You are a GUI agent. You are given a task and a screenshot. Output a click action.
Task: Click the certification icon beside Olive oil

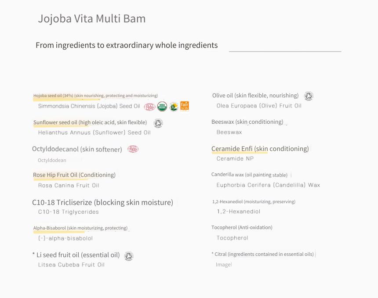point(309,96)
